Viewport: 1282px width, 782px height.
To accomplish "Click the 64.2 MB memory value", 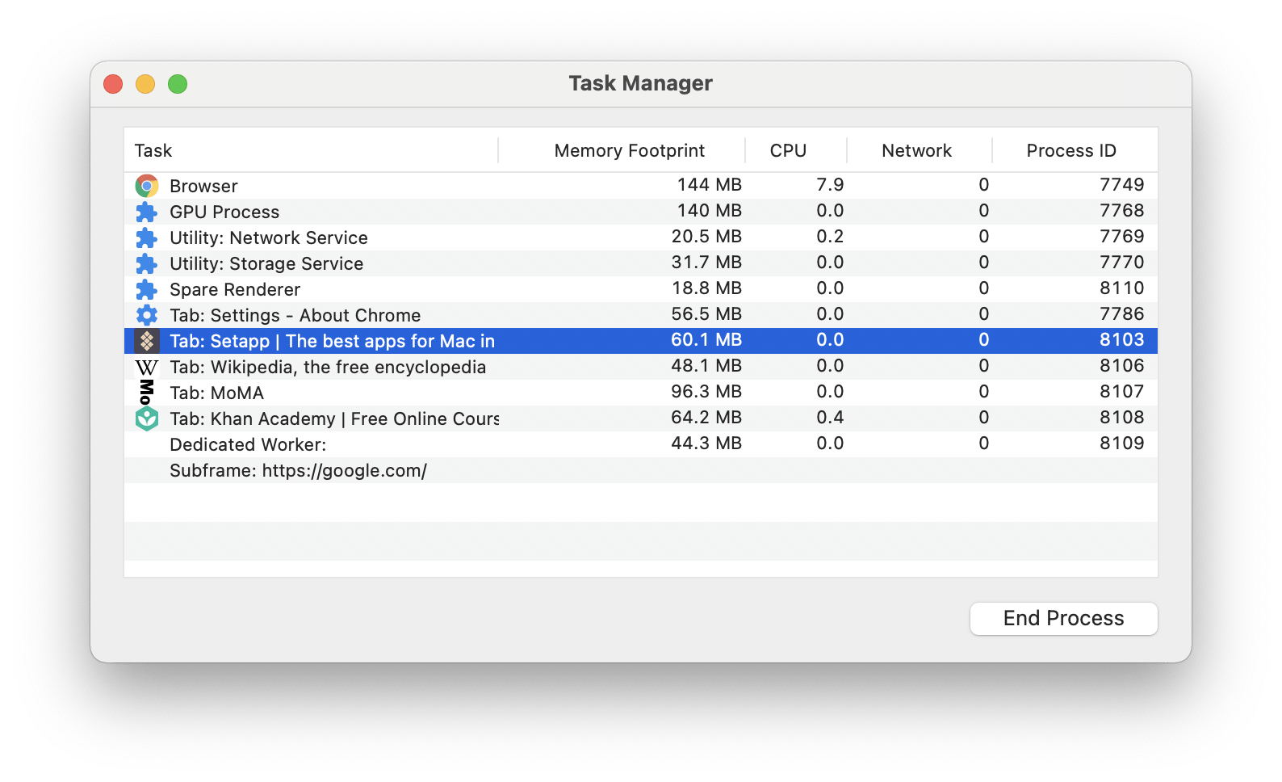I will tap(706, 417).
